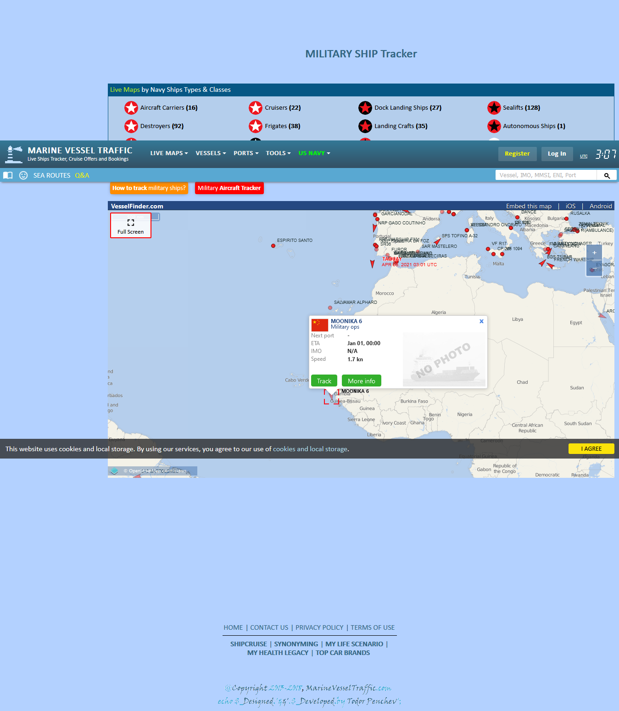Viewport: 619px width, 711px height.
Task: Click How to track military ships button
Action: coord(149,188)
